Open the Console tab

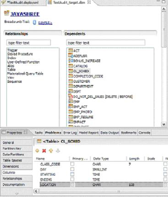(x=144, y=133)
